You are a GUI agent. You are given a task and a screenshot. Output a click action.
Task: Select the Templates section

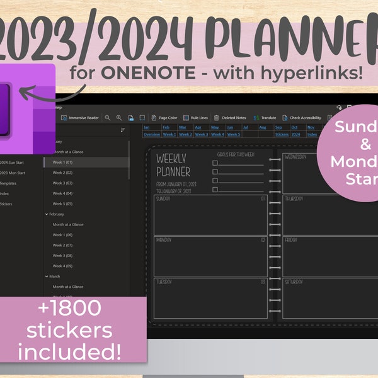(x=8, y=183)
